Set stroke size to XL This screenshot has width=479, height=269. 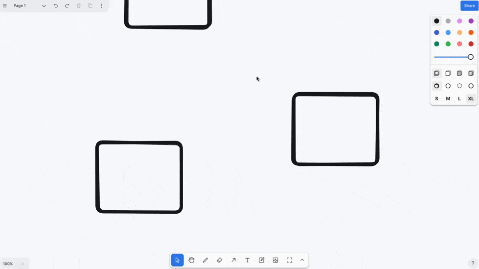[471, 99]
